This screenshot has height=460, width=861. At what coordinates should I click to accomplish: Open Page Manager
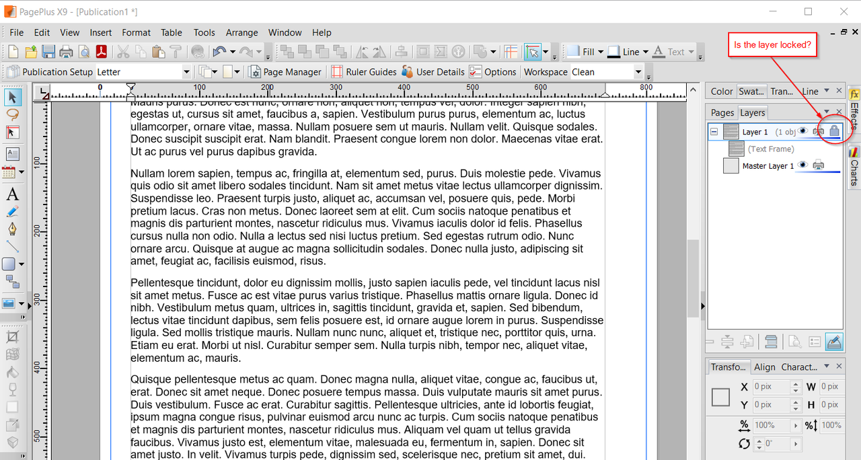click(285, 72)
